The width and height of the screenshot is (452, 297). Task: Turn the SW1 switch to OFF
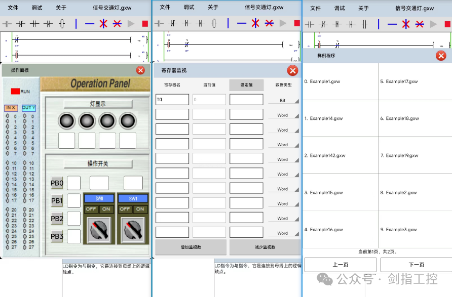125,209
